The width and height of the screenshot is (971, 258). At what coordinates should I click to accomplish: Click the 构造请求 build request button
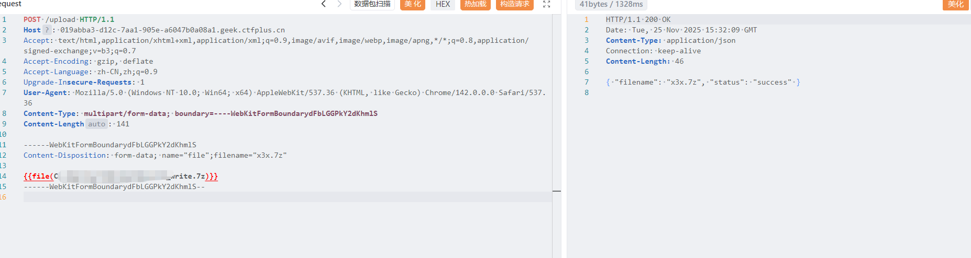(x=514, y=4)
